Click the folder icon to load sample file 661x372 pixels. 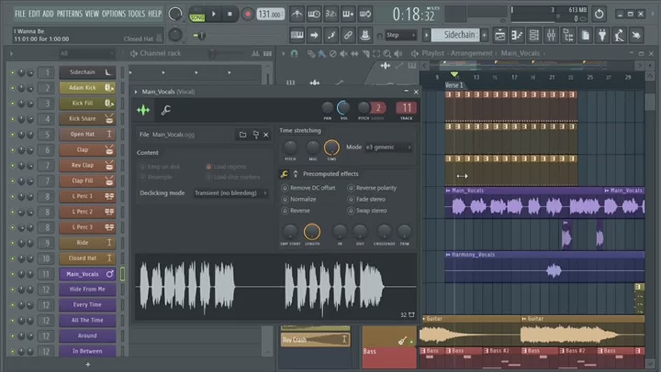[x=243, y=135]
